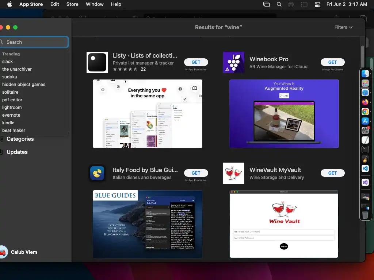Click Calub Viem account avatar

pos(3,252)
